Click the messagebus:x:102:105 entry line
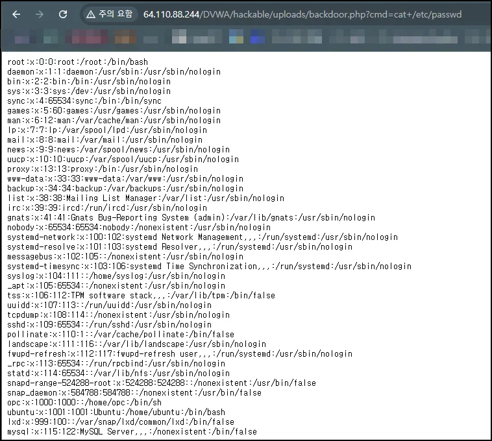 tap(125, 256)
